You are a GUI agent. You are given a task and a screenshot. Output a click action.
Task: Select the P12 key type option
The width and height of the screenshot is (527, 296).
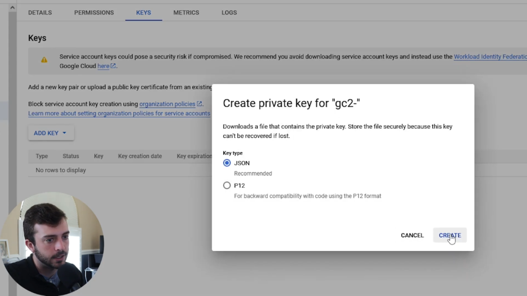click(x=227, y=185)
